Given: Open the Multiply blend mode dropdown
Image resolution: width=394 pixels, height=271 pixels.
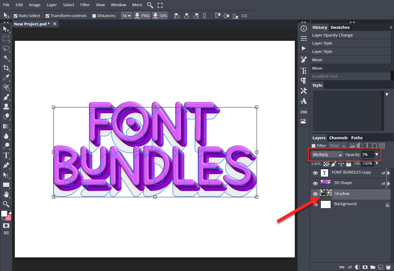Looking at the screenshot, I should (327, 154).
